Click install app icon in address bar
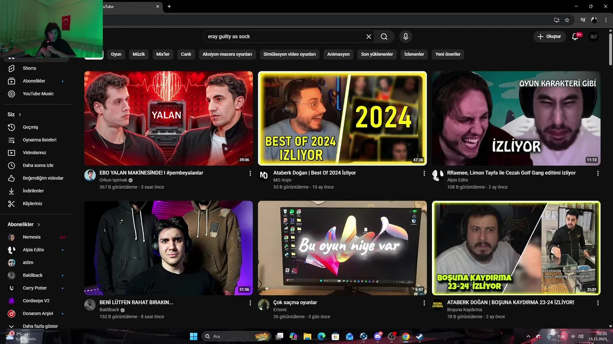This screenshot has width=613, height=344. pos(556,20)
